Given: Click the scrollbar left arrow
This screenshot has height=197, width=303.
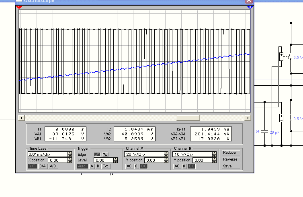Looking at the screenshot, I should coord(21,118).
